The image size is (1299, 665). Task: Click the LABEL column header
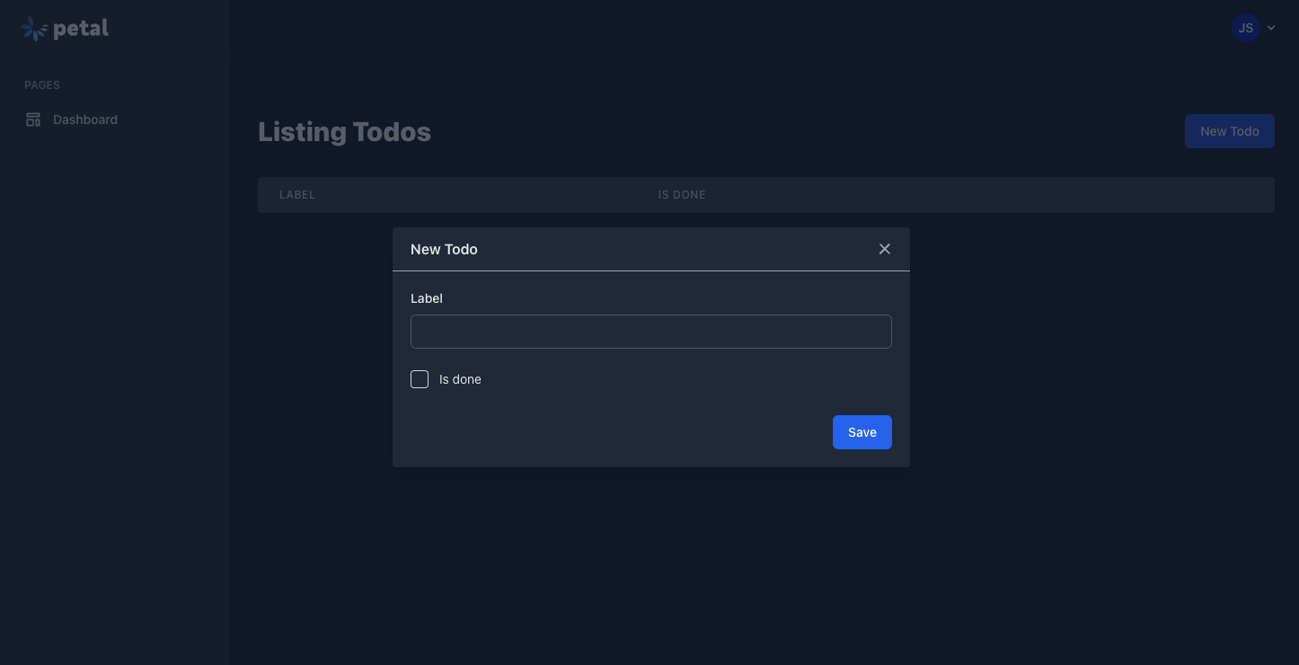[297, 195]
